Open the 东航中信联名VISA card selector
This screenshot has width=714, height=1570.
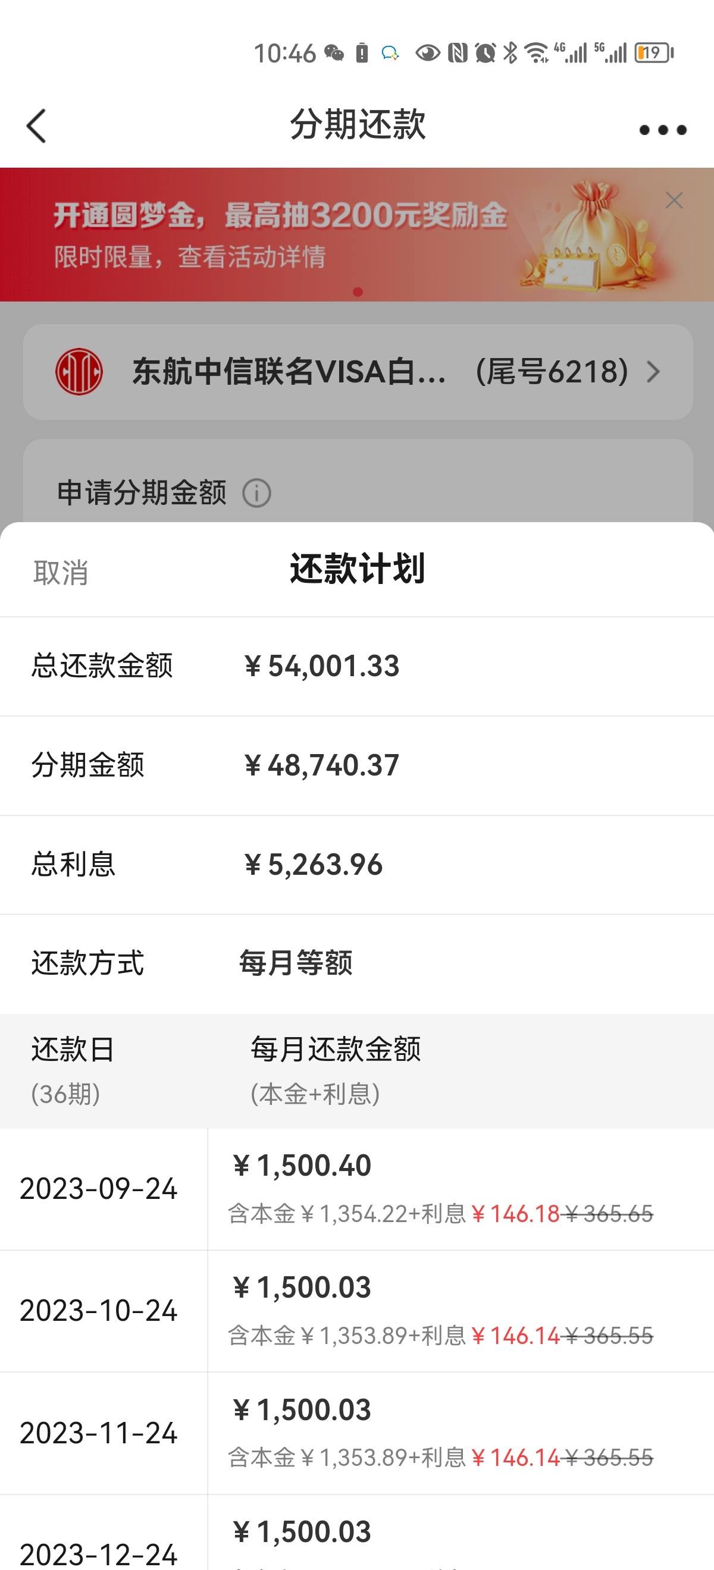point(358,372)
